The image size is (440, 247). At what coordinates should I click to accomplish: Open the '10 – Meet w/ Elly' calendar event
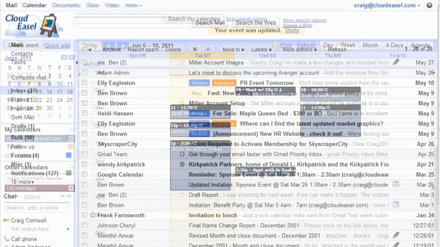265,91
